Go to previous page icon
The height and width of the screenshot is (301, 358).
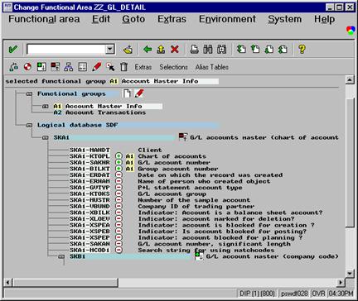coord(255,50)
